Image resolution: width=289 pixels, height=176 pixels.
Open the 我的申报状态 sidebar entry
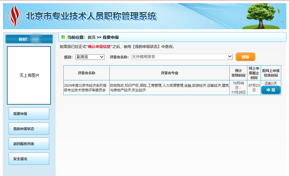coord(29,128)
